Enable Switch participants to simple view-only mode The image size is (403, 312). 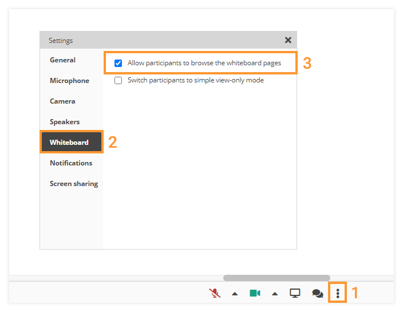click(118, 81)
